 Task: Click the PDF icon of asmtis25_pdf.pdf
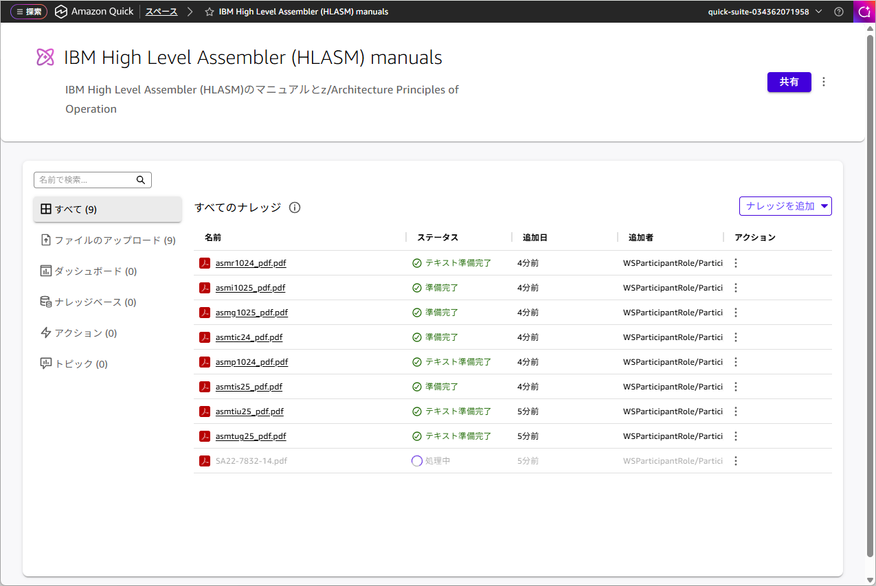click(205, 387)
